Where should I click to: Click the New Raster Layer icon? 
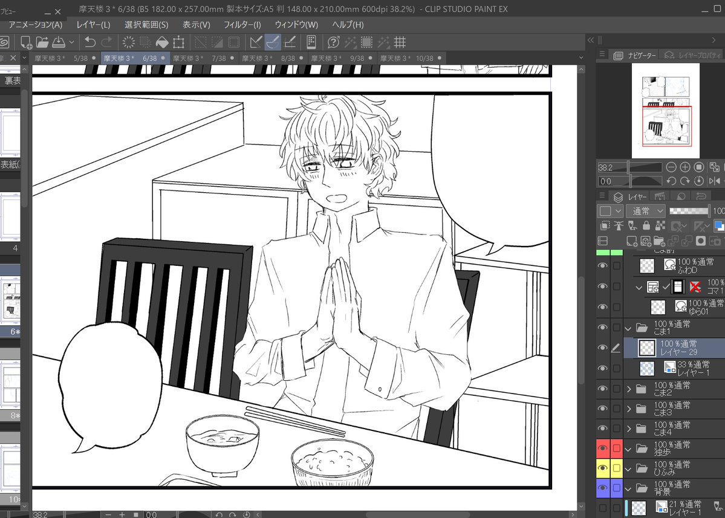point(632,241)
